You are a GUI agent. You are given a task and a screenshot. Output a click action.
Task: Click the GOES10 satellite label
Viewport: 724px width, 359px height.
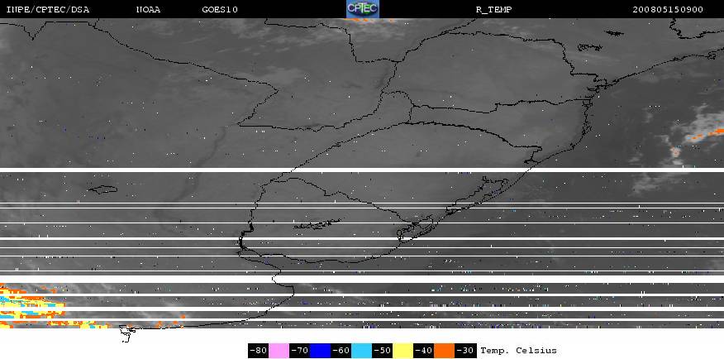[x=220, y=10]
